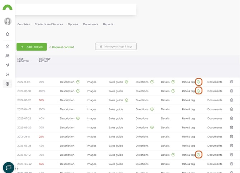Image resolution: width=240 pixels, height=173 pixels.
Task: Open the settings gear icon in sidebar
Action: point(8,84)
